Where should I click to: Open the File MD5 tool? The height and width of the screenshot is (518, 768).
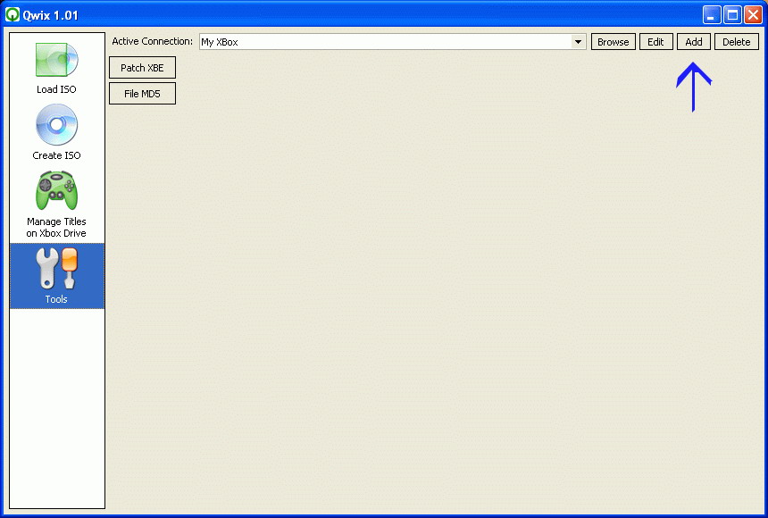tap(142, 94)
